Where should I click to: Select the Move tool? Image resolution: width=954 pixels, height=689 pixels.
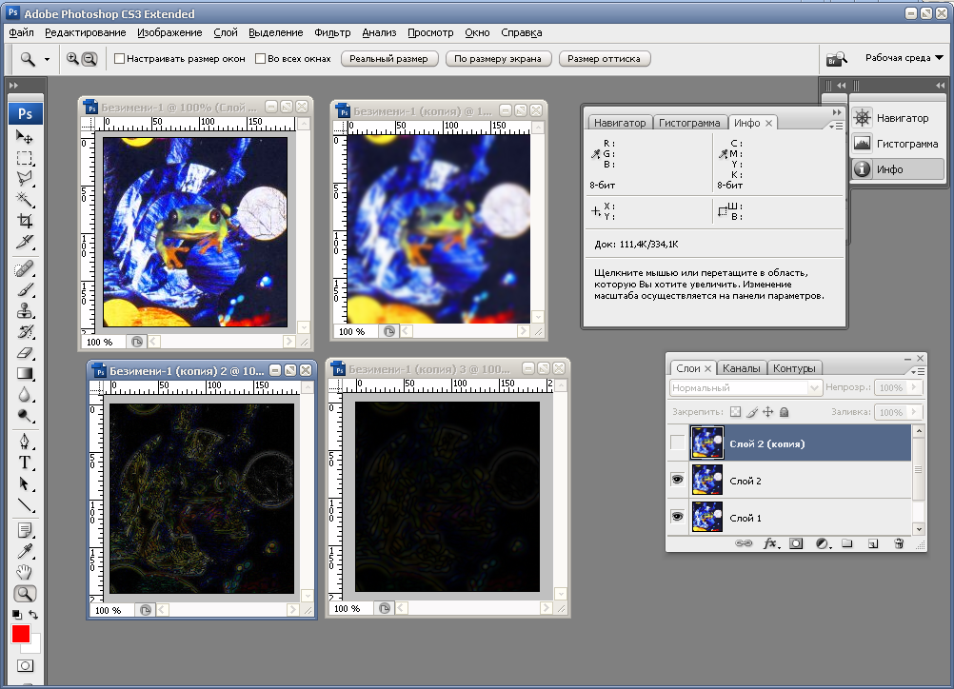(x=25, y=137)
